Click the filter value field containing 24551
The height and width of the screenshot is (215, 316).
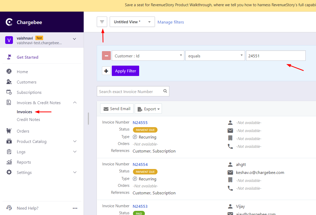coord(275,56)
